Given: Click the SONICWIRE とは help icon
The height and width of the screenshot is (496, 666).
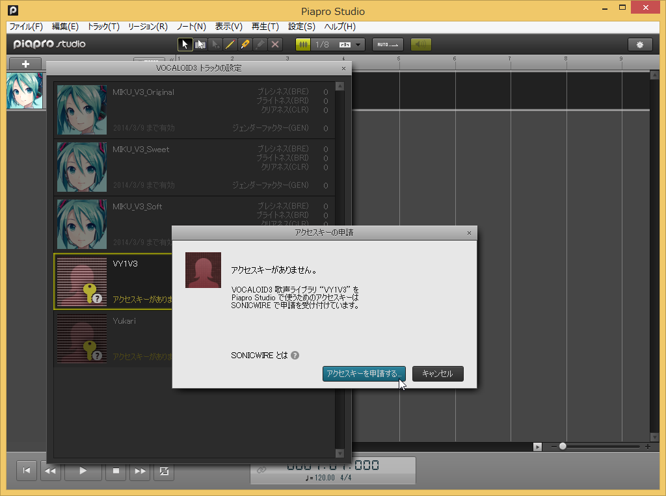Looking at the screenshot, I should pos(295,356).
